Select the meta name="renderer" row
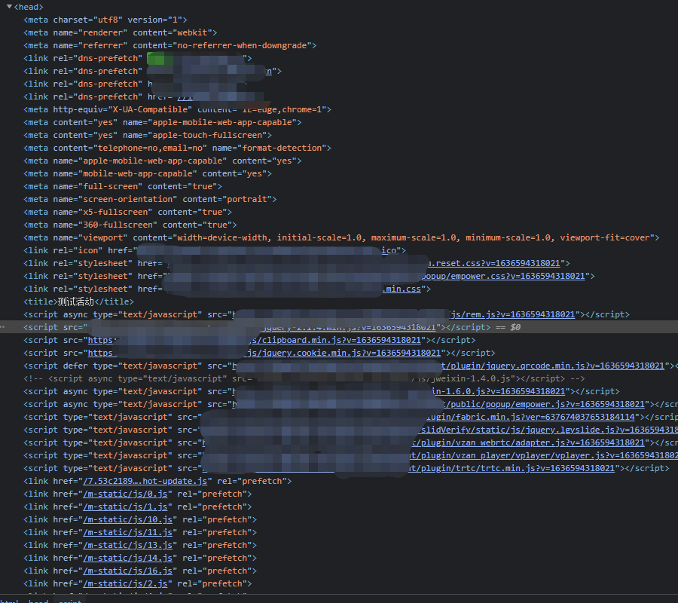 [x=121, y=32]
